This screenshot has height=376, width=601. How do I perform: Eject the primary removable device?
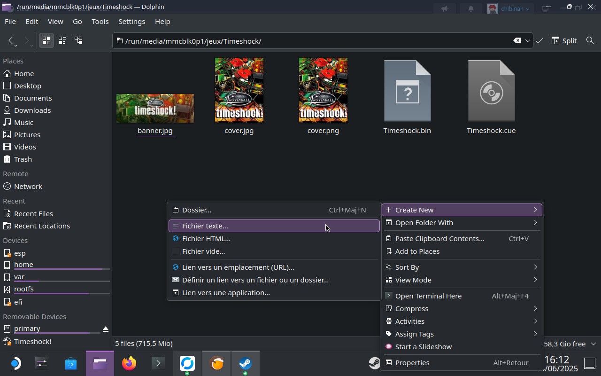pos(106,329)
